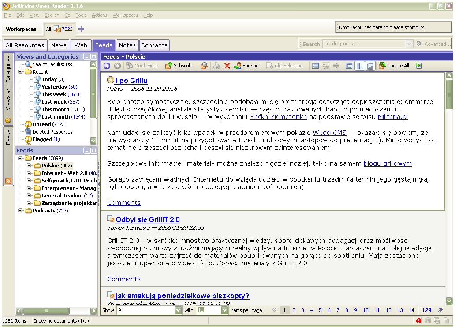Click the feed icon beside 'Odbył się GrillIT 2.0'
The image size is (455, 327).
[x=111, y=219]
